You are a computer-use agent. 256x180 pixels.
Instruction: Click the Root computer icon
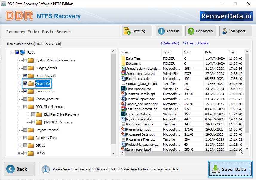pos(23,52)
